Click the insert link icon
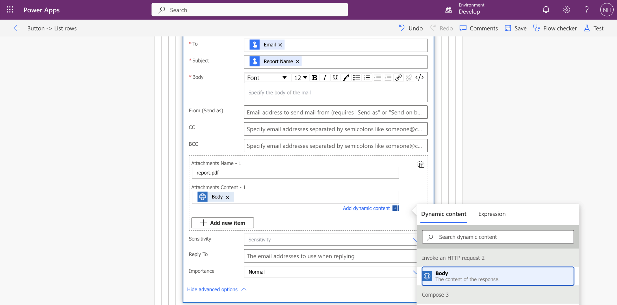Screen dimensions: 617x305 (x=398, y=77)
